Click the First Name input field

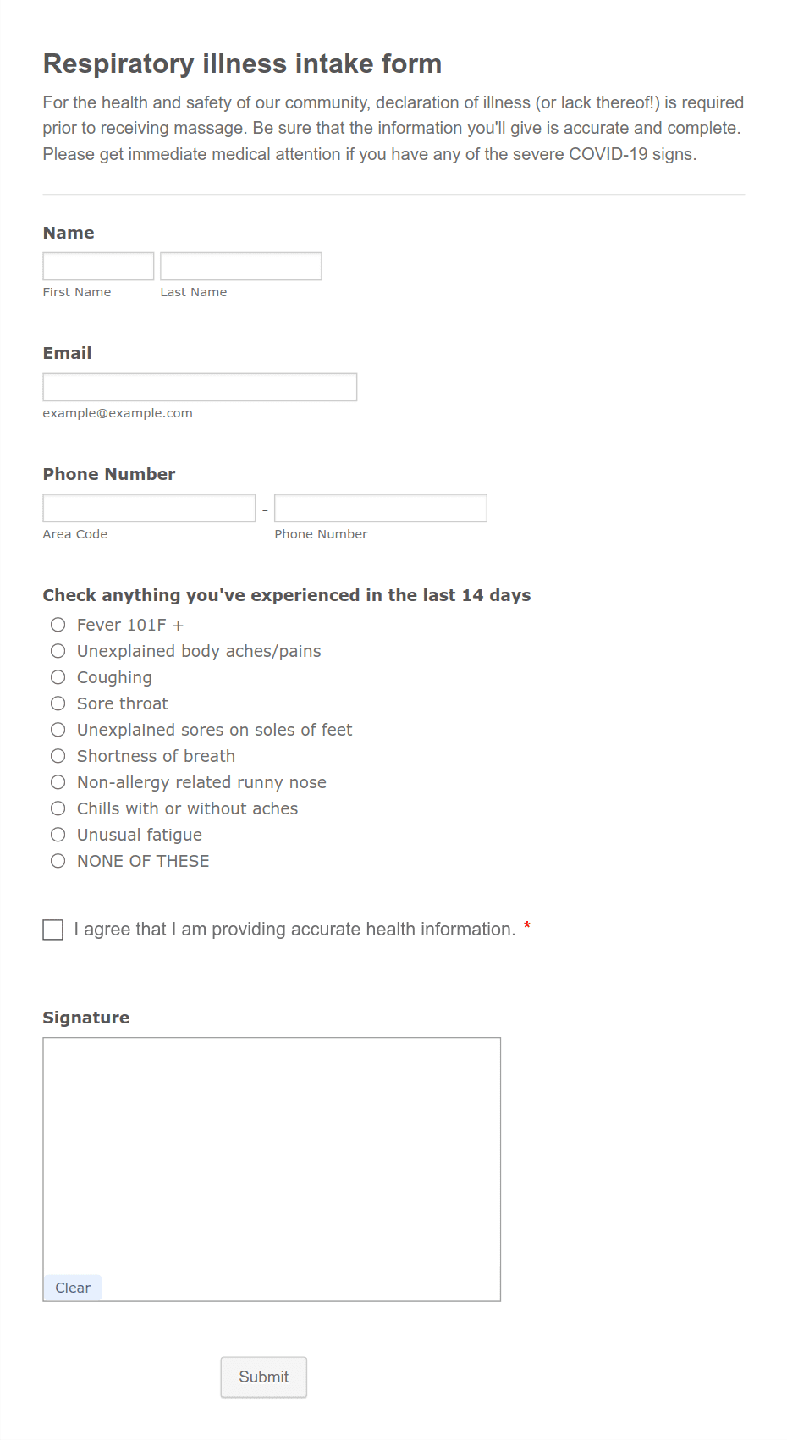97,266
